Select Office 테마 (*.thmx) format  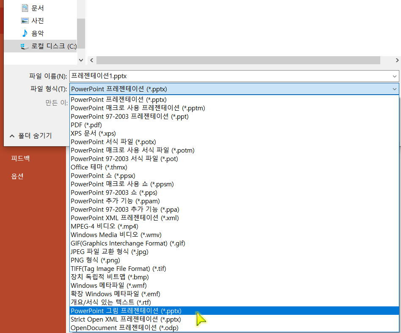coord(234,167)
